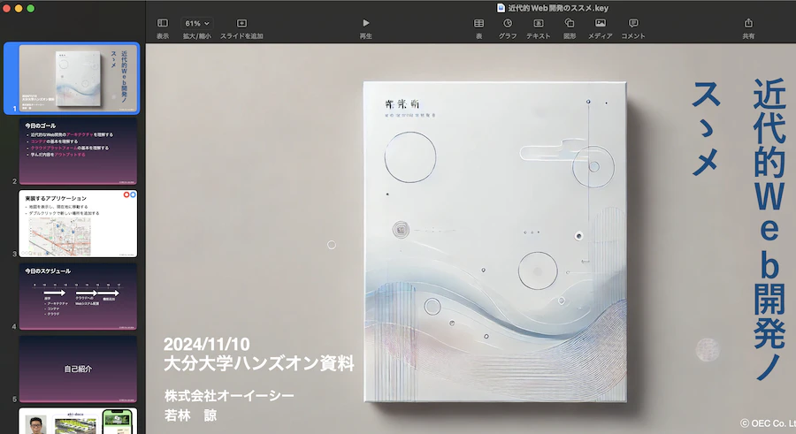Minimize the window with the yellow button
The image size is (796, 434).
coord(19,8)
